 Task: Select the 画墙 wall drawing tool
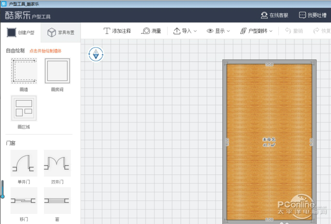click(24, 71)
